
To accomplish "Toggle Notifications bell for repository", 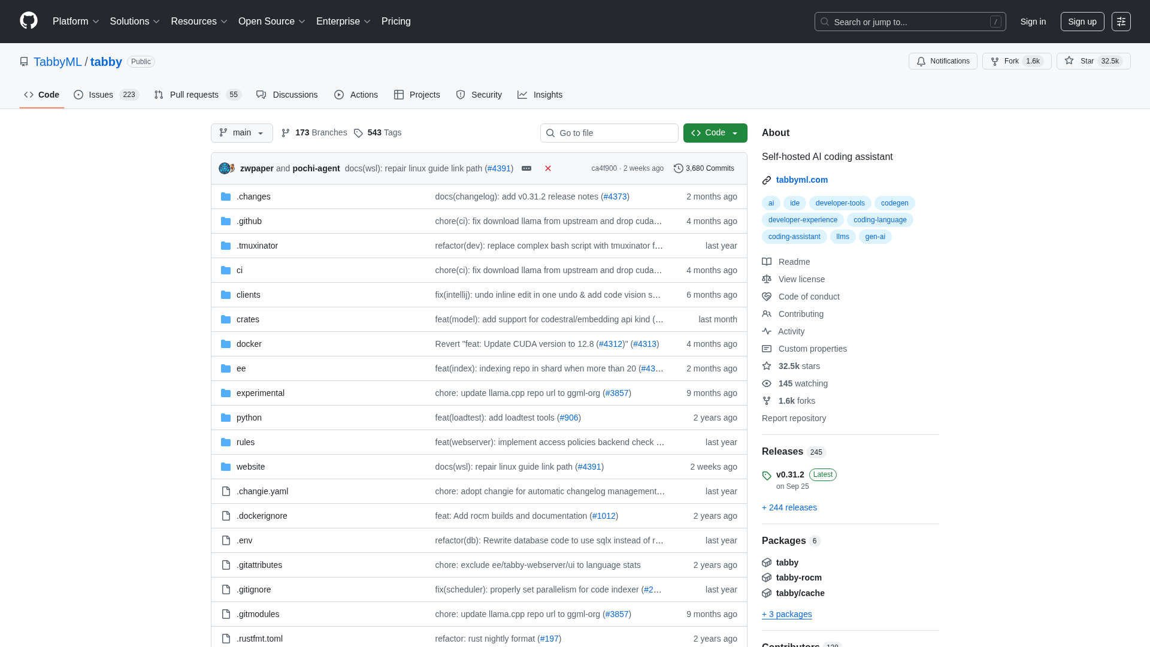I will pyautogui.click(x=943, y=61).
